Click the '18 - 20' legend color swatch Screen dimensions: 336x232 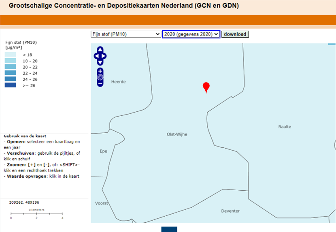pos(10,61)
